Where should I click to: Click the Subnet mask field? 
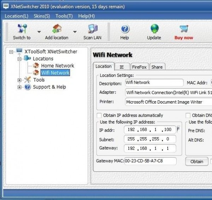(150, 139)
